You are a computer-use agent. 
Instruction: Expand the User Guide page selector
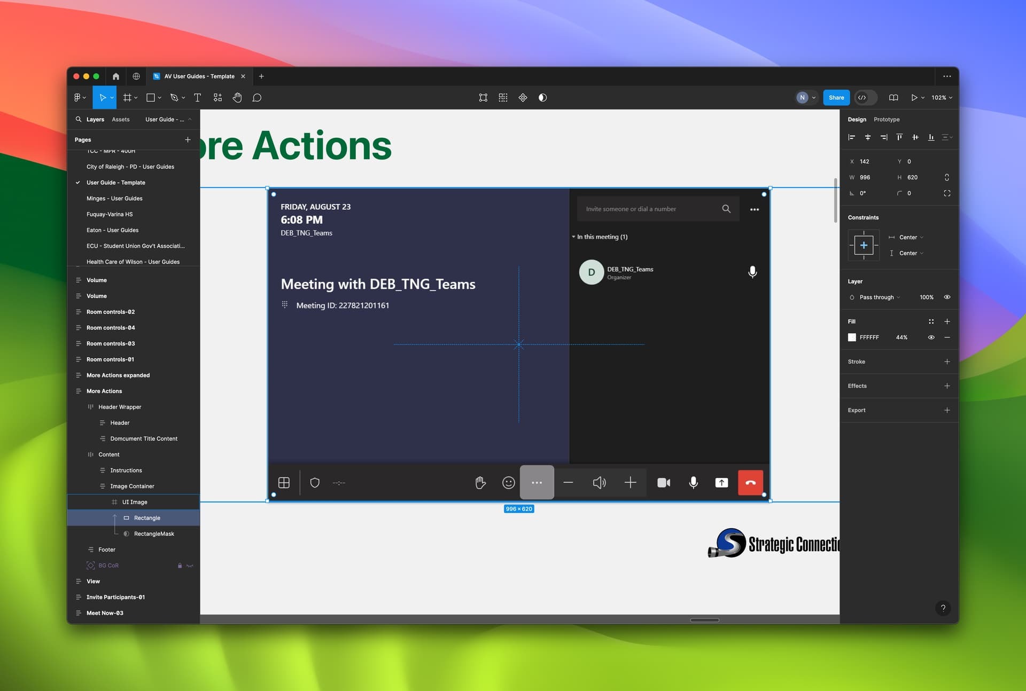click(x=168, y=119)
